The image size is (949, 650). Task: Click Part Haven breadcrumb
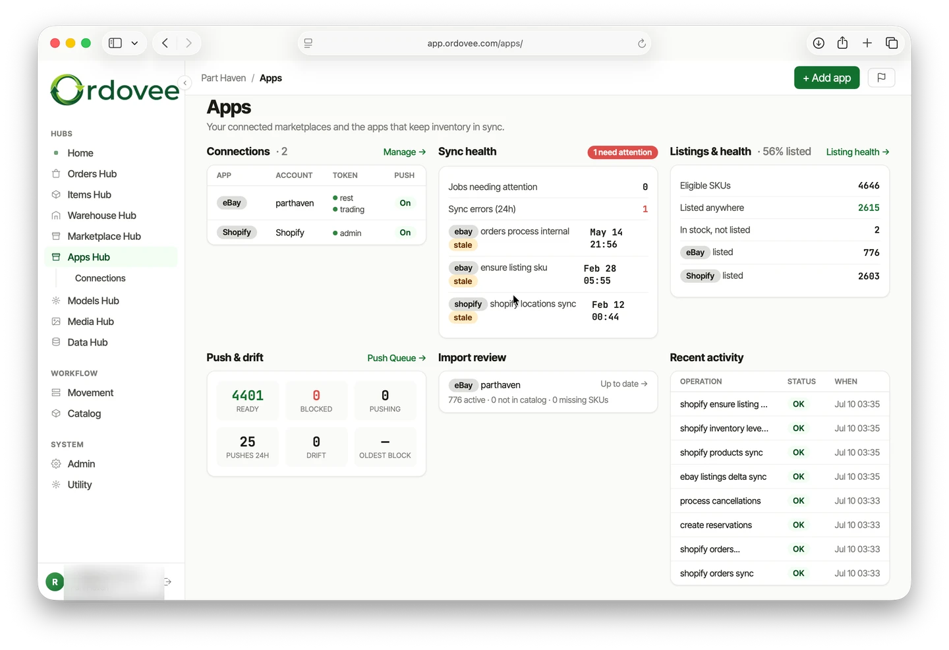[223, 78]
